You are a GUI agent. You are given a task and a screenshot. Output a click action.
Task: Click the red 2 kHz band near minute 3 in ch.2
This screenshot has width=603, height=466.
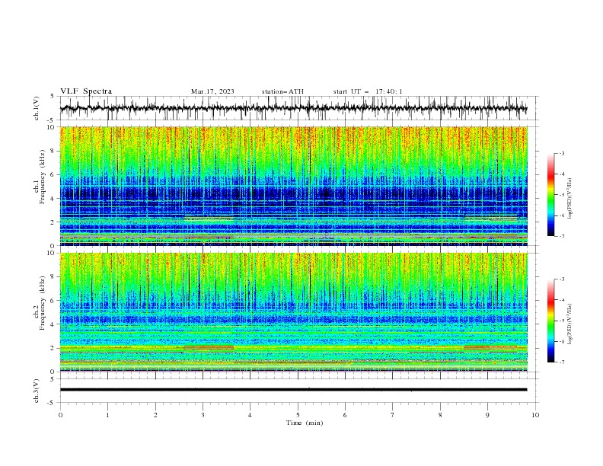tap(209, 348)
